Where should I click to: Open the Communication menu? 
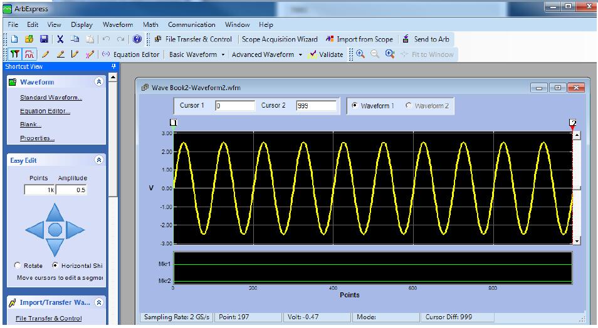191,25
